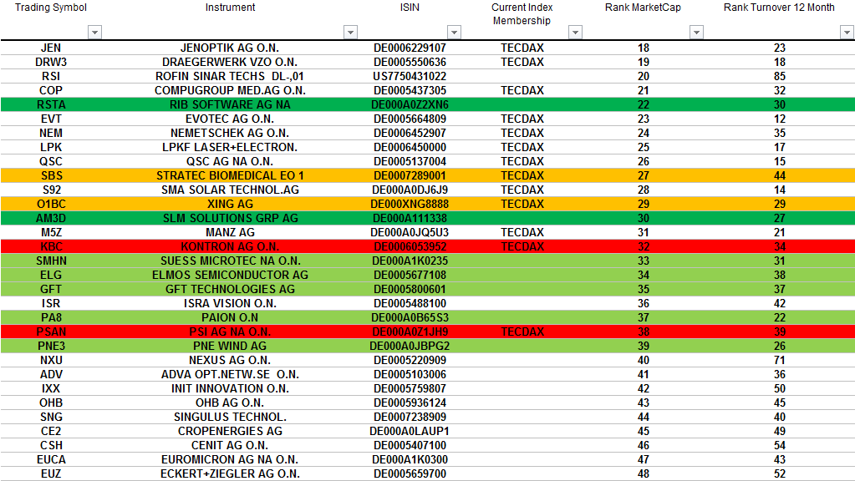Open the Current Index Membership filter dropdown
Screen dimensions: 855x481
click(x=575, y=32)
